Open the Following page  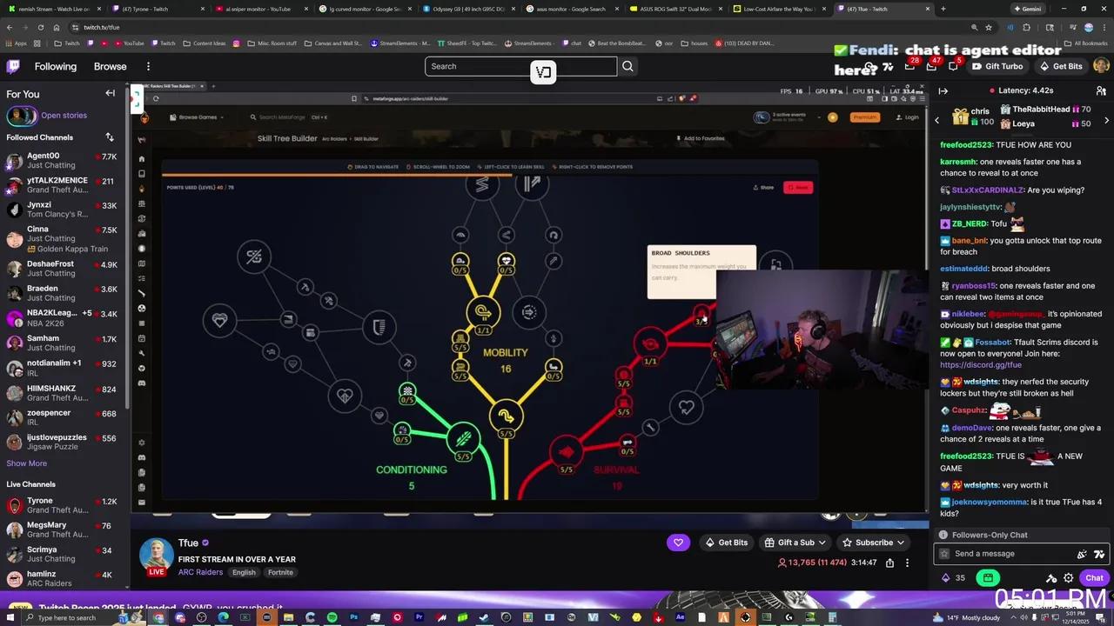pos(56,66)
